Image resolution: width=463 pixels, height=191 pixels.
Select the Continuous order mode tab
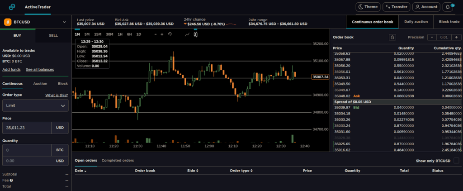tap(12, 84)
